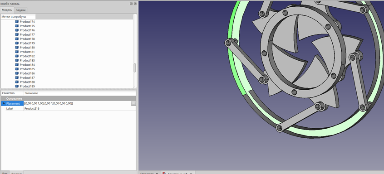Select Product185 in the model tree

(x=27, y=69)
